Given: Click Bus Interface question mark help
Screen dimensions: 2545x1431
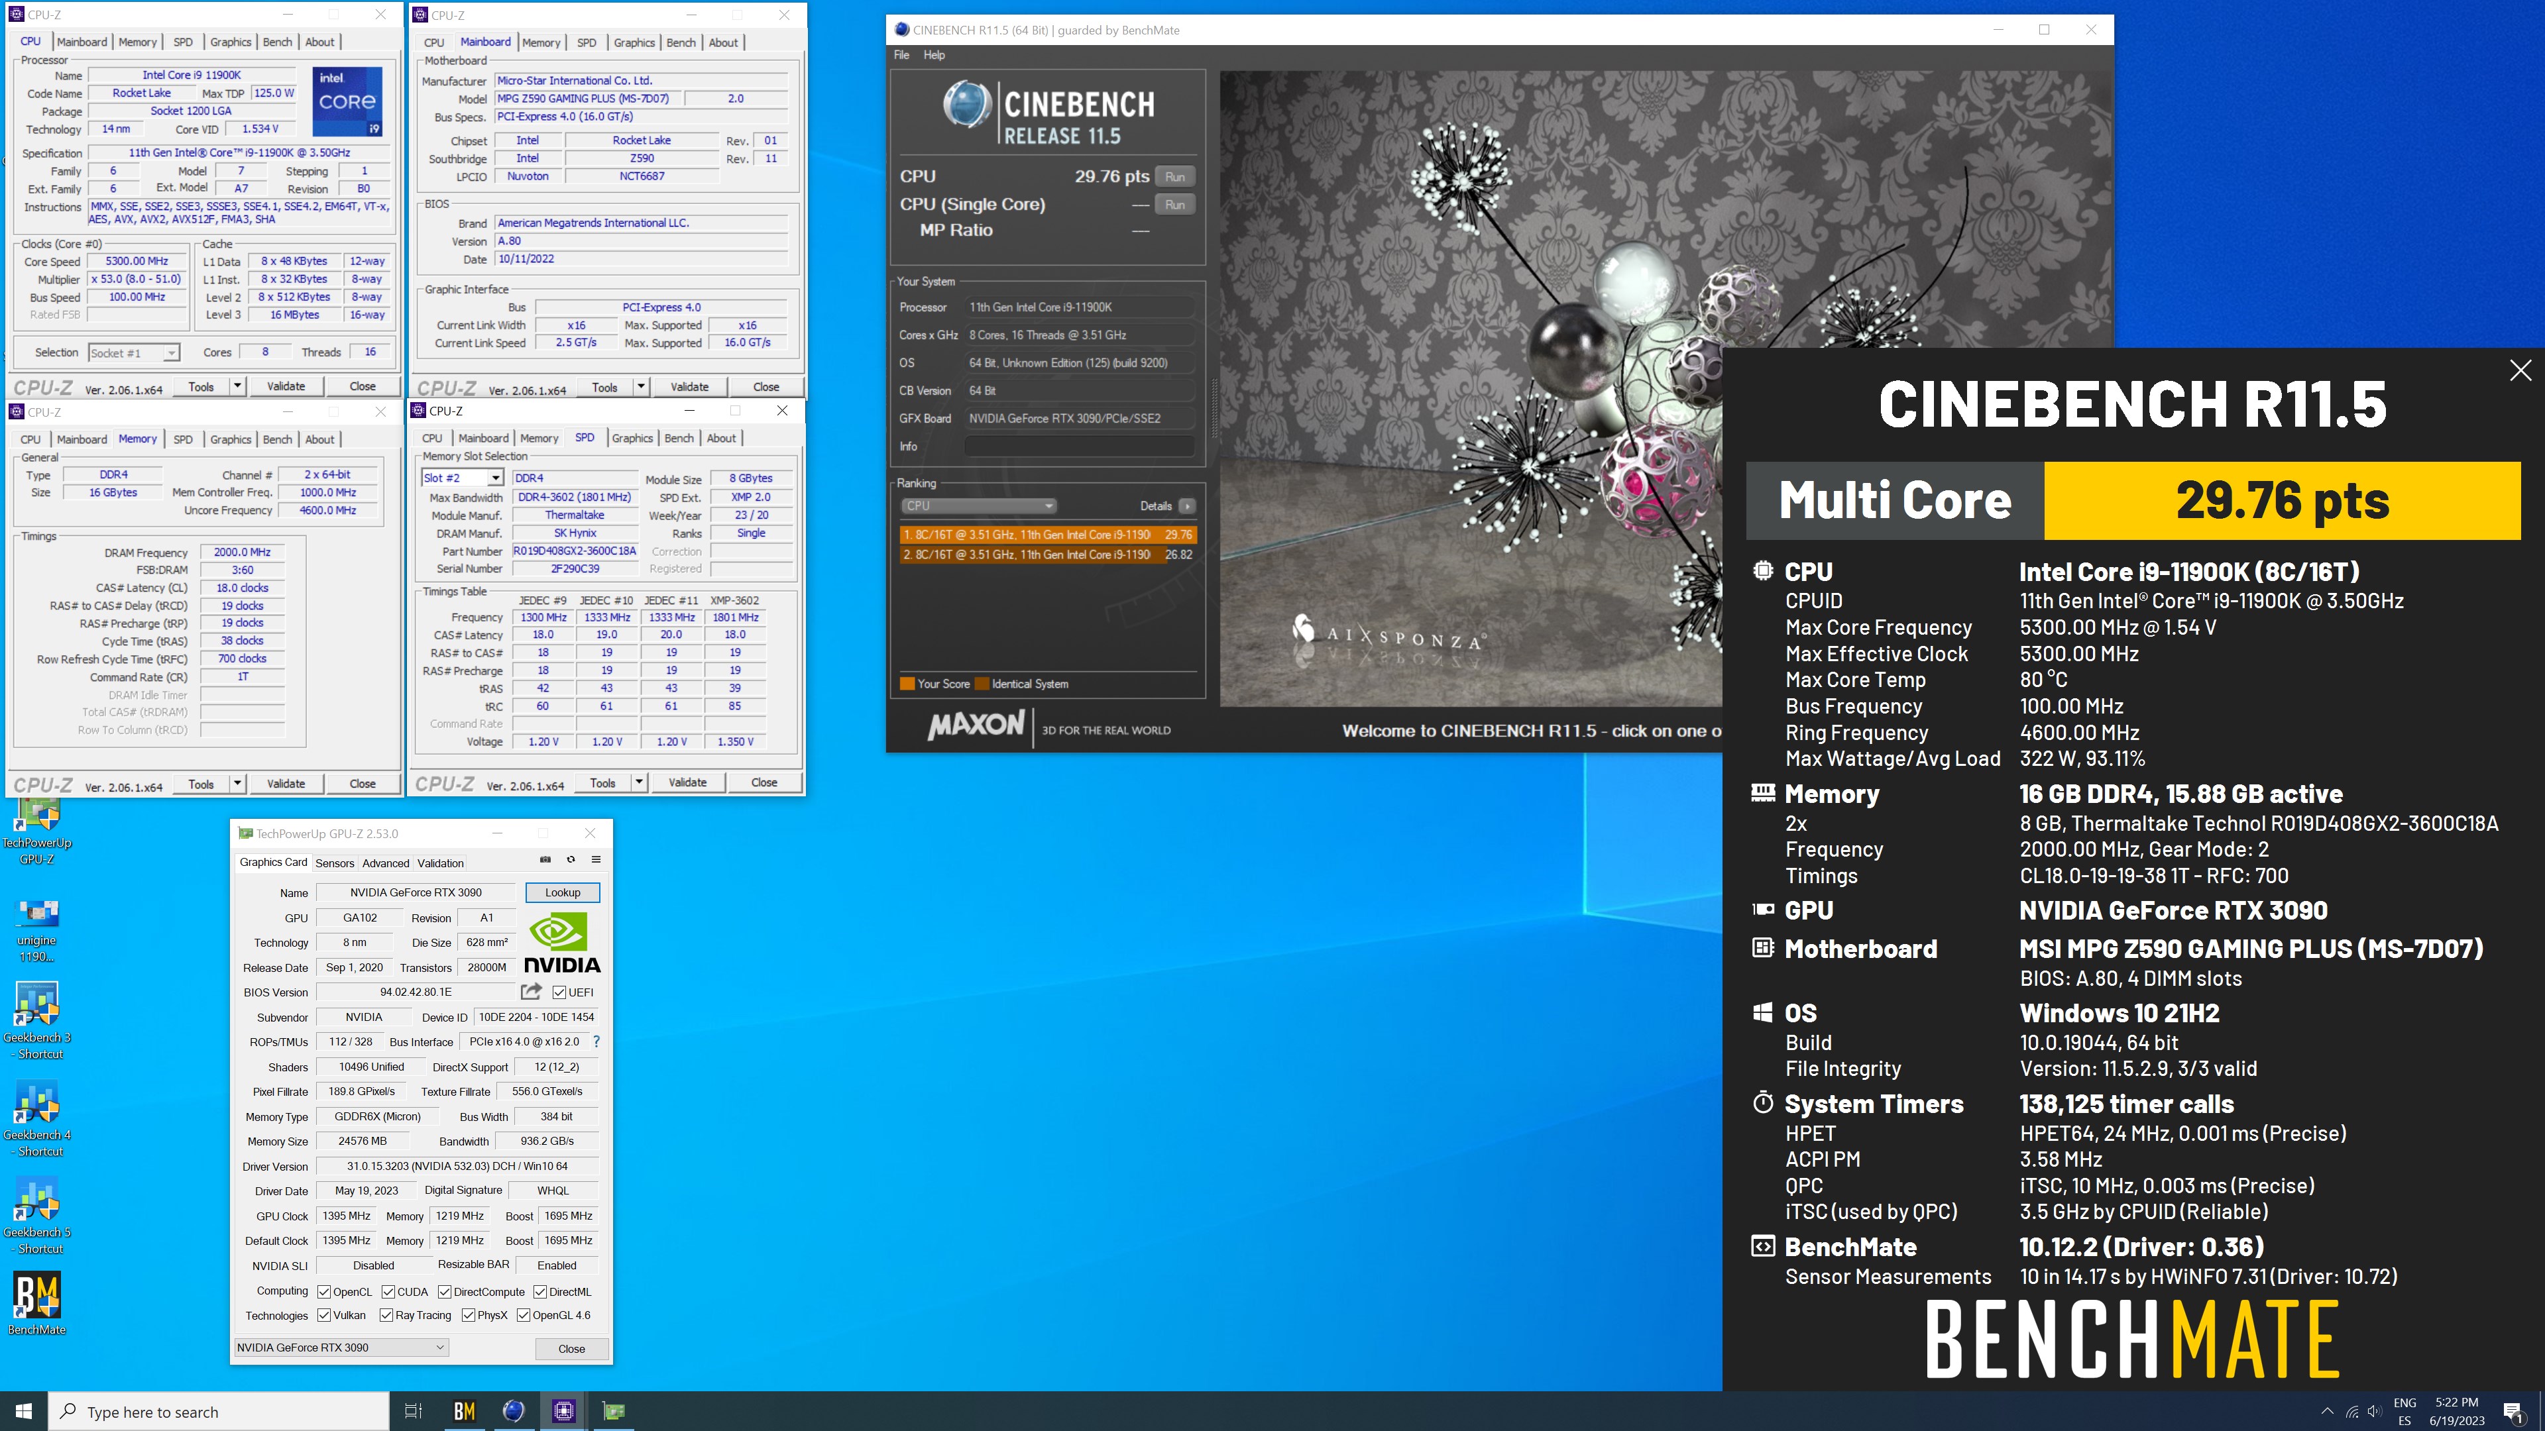Looking at the screenshot, I should pyautogui.click(x=596, y=1041).
